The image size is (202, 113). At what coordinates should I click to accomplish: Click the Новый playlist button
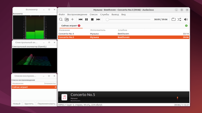(17, 104)
